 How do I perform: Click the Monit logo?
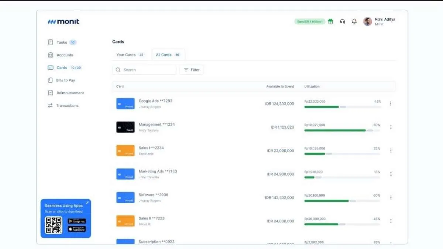[63, 22]
